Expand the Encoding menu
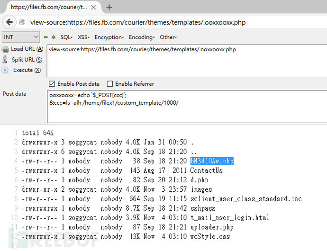Viewport: 327px width, 251px height. click(x=142, y=37)
